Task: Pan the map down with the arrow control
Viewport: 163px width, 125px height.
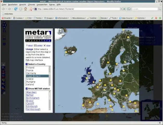Action: pos(4,27)
